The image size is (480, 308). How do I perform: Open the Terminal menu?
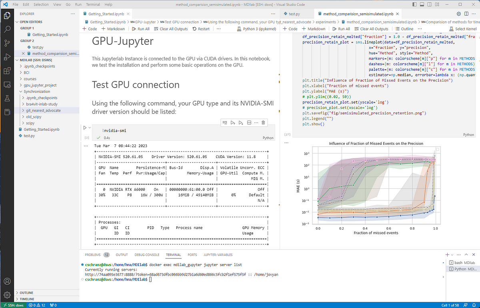tap(93, 4)
